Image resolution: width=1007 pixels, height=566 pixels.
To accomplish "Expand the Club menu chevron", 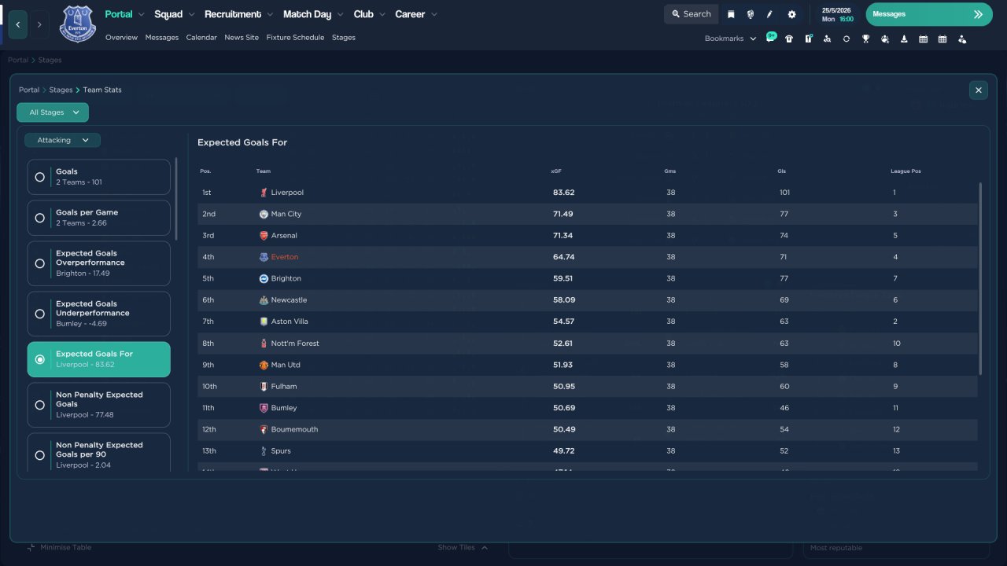I will pyautogui.click(x=382, y=14).
